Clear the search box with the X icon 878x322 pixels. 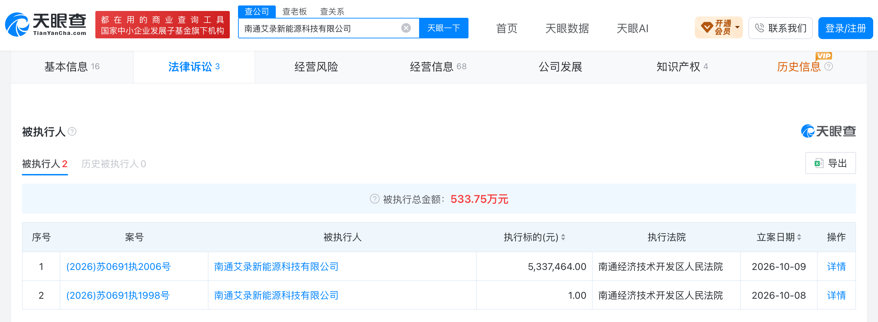pos(406,28)
